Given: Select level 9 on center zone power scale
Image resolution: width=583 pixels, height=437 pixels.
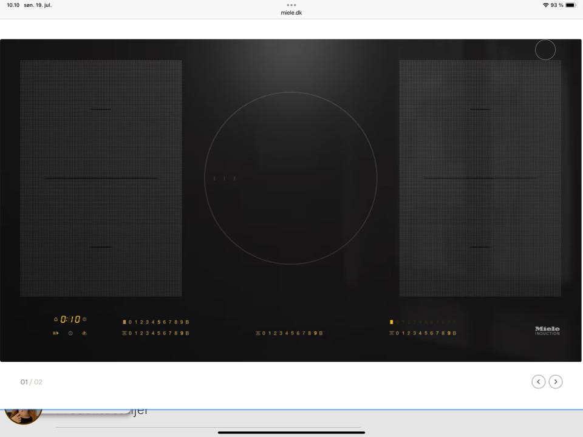Looking at the screenshot, I should (315, 333).
